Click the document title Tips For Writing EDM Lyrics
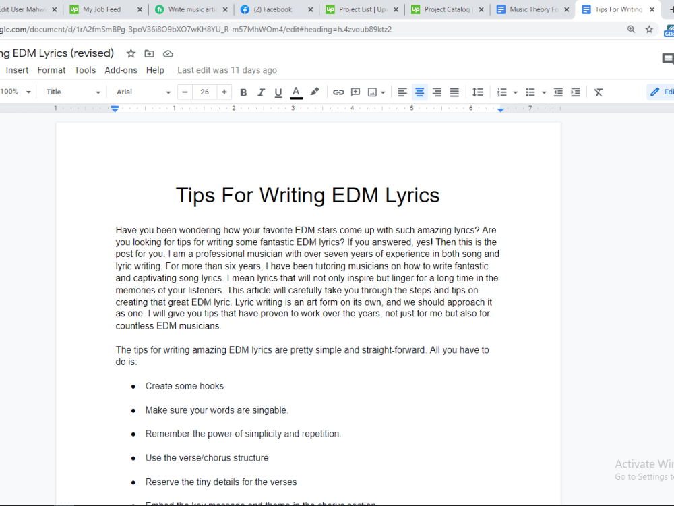This screenshot has width=674, height=506. [308, 195]
